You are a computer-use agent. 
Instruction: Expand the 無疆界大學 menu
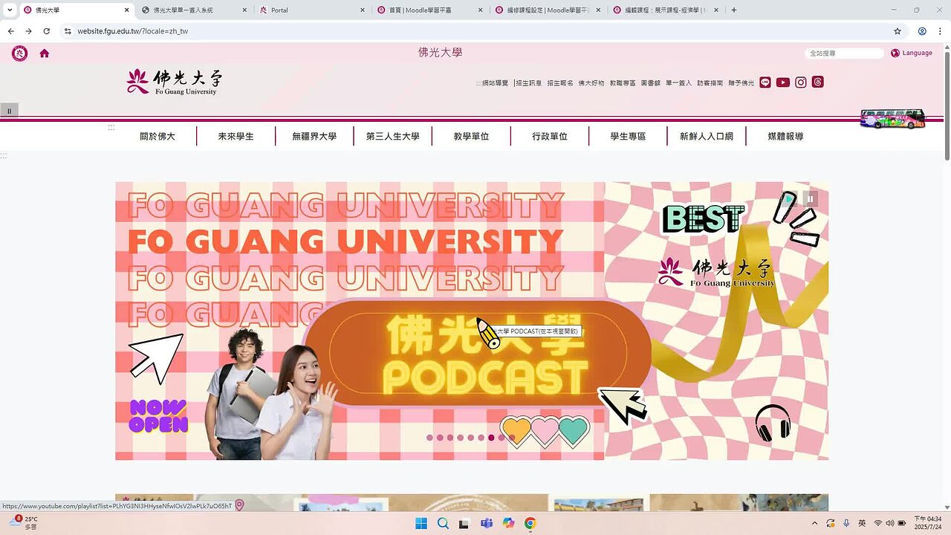(x=314, y=136)
